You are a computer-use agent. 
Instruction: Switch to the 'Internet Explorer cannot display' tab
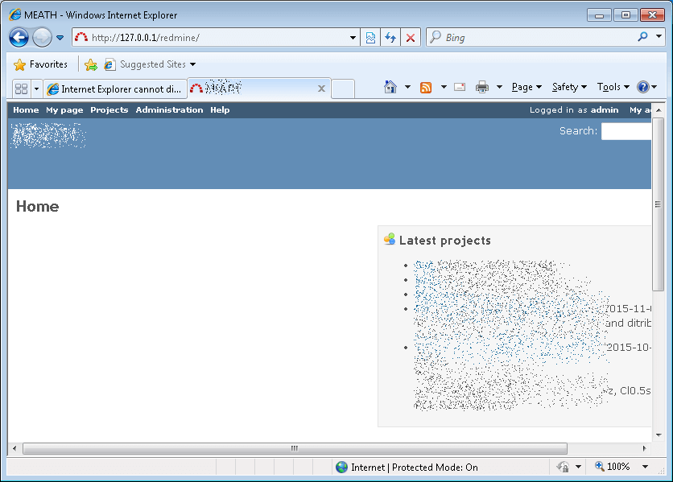tap(115, 89)
